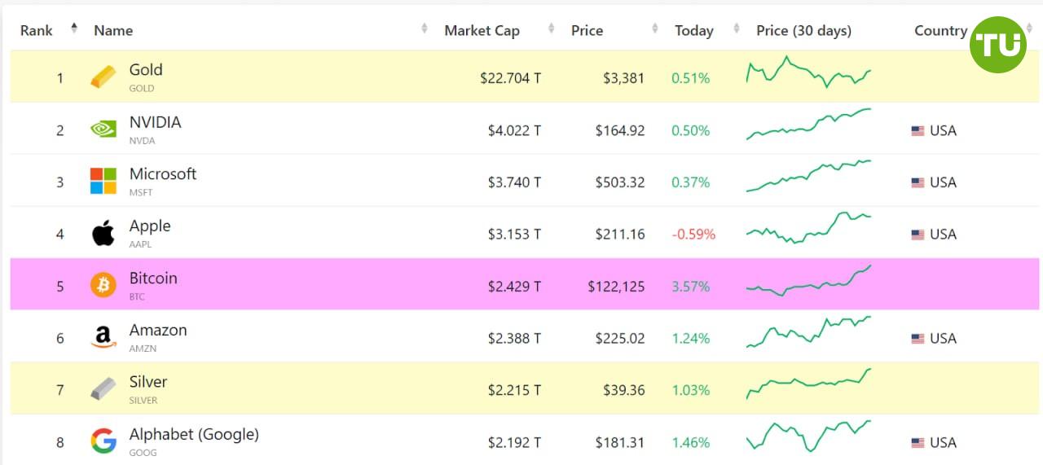Click the Bitcoin logo icon
Screen dimensions: 1043x465
(x=103, y=286)
